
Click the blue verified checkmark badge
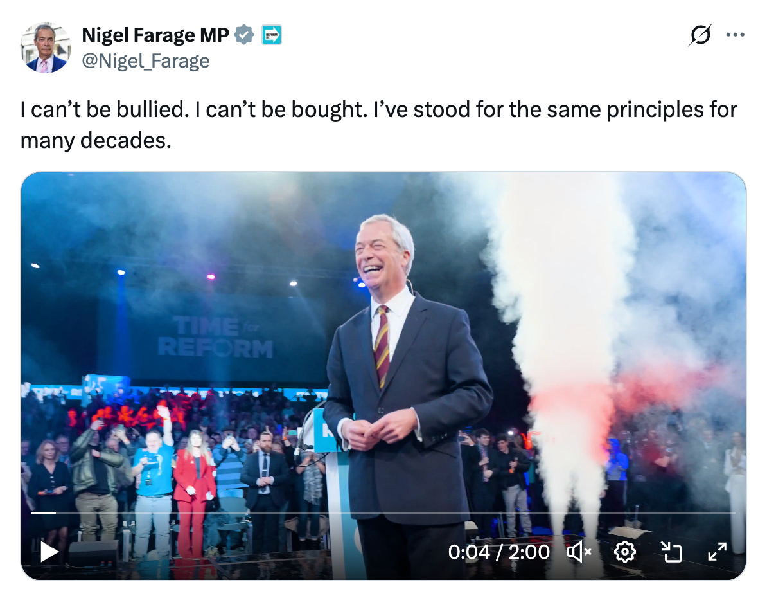243,35
